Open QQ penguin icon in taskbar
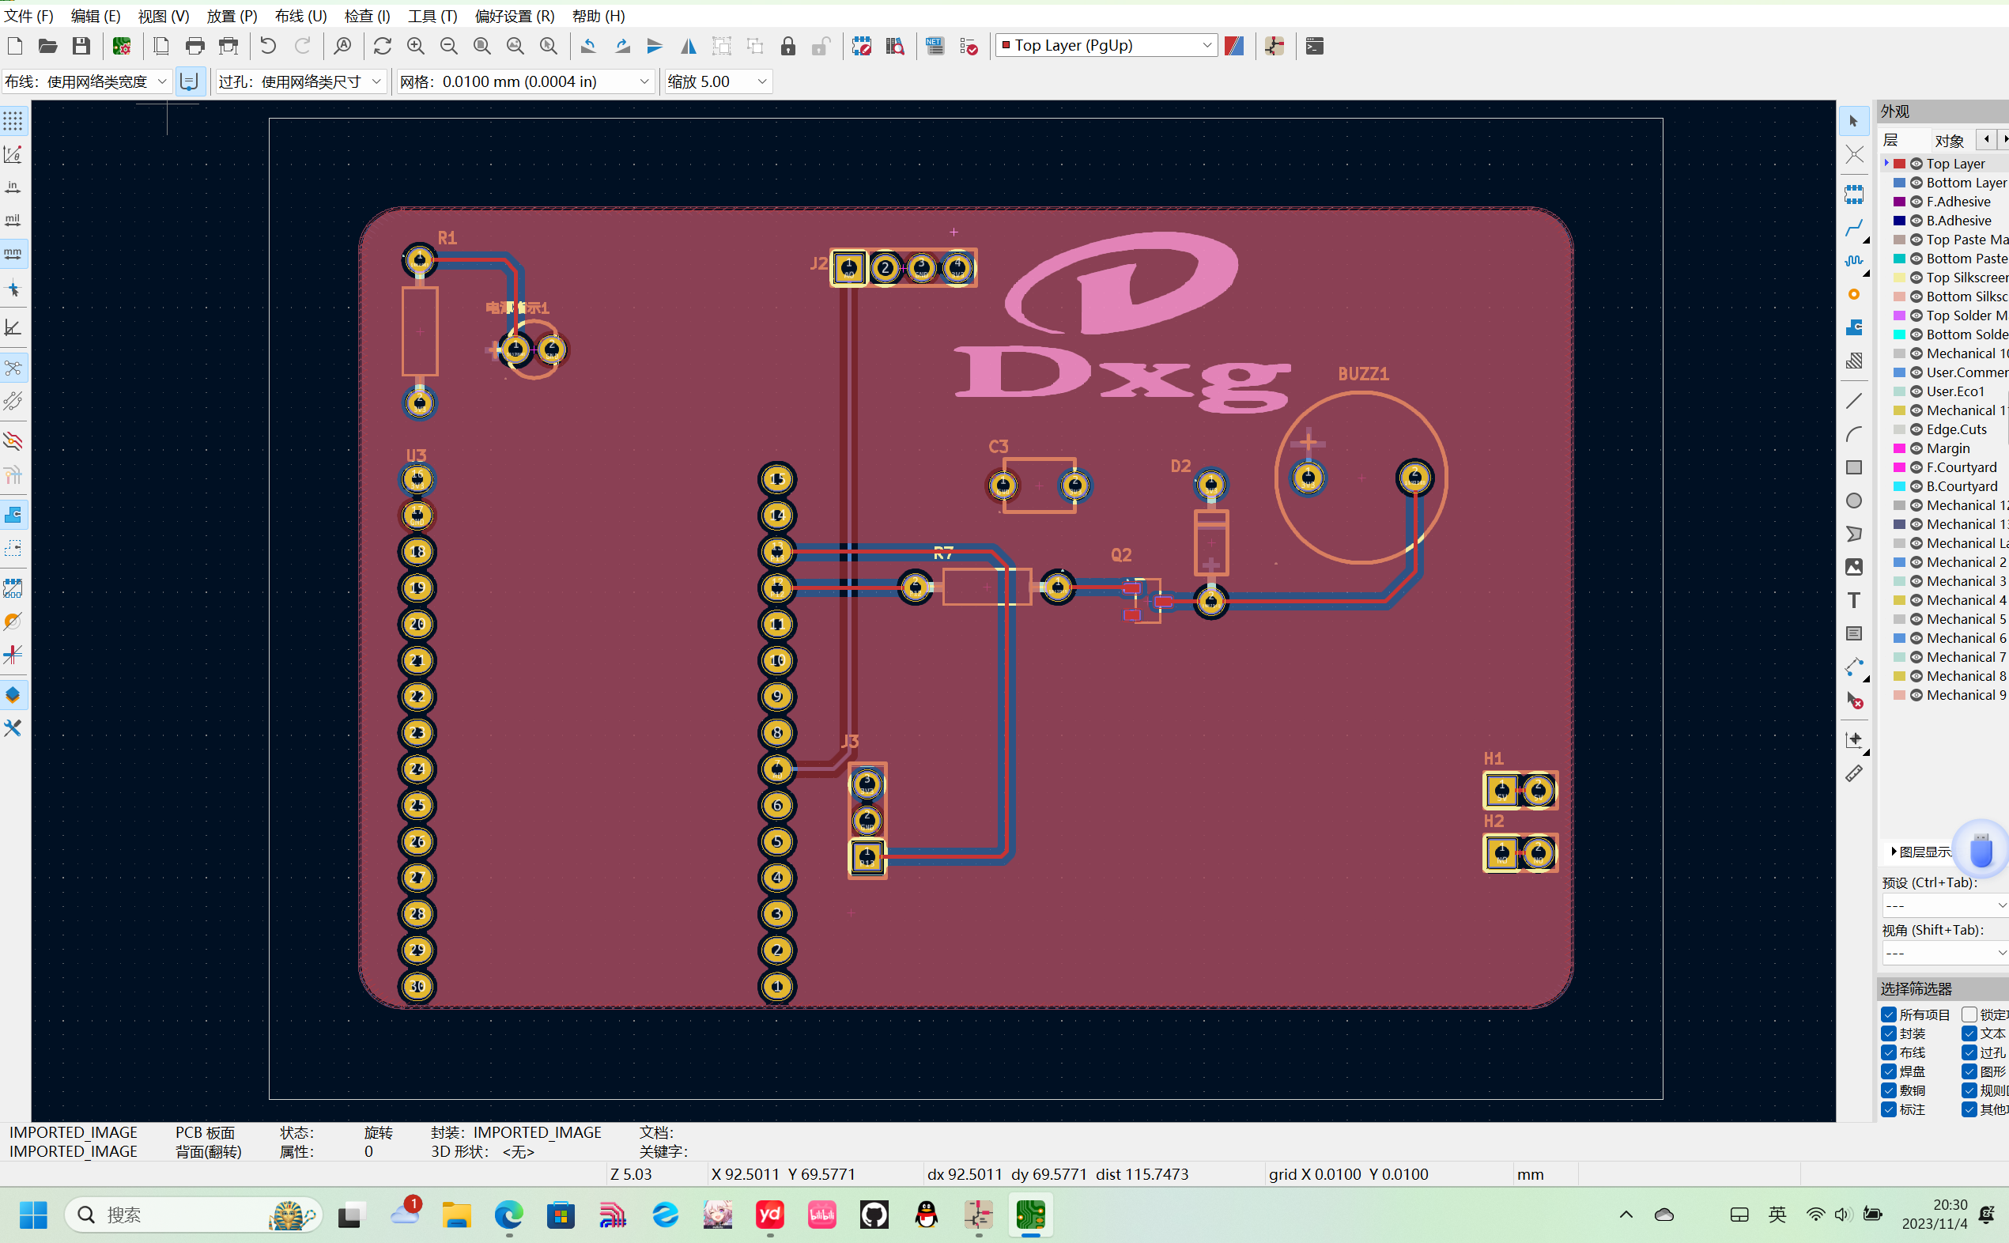This screenshot has height=1243, width=2009. pos(927,1215)
